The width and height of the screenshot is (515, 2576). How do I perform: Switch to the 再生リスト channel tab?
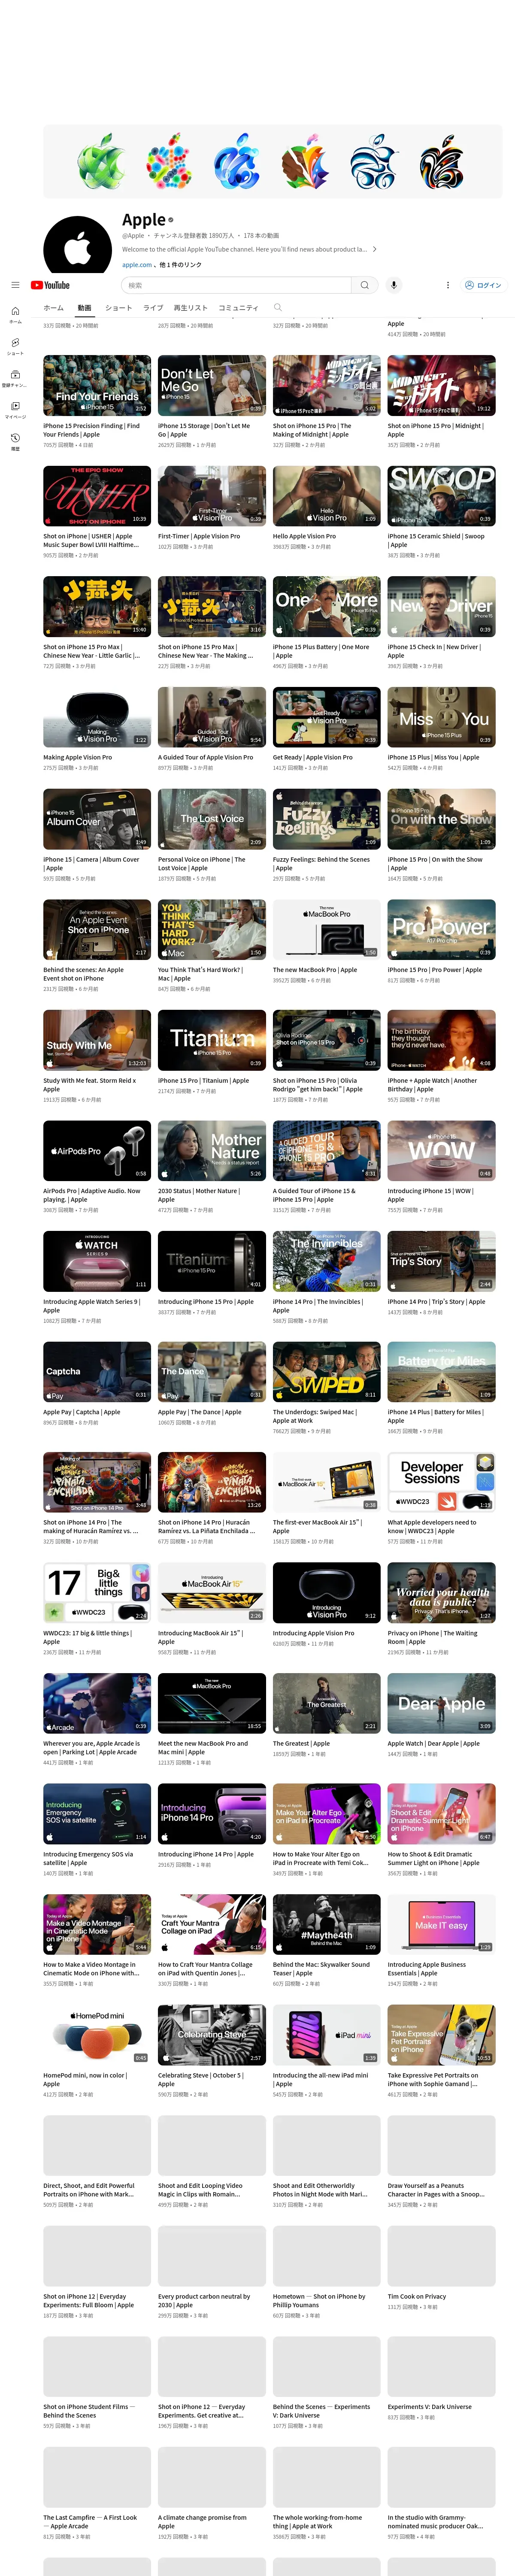pyautogui.click(x=191, y=308)
